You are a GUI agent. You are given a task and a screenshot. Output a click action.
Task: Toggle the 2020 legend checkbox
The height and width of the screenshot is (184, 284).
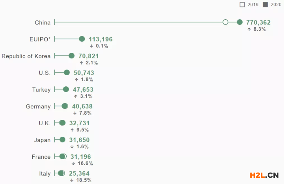click(265, 5)
